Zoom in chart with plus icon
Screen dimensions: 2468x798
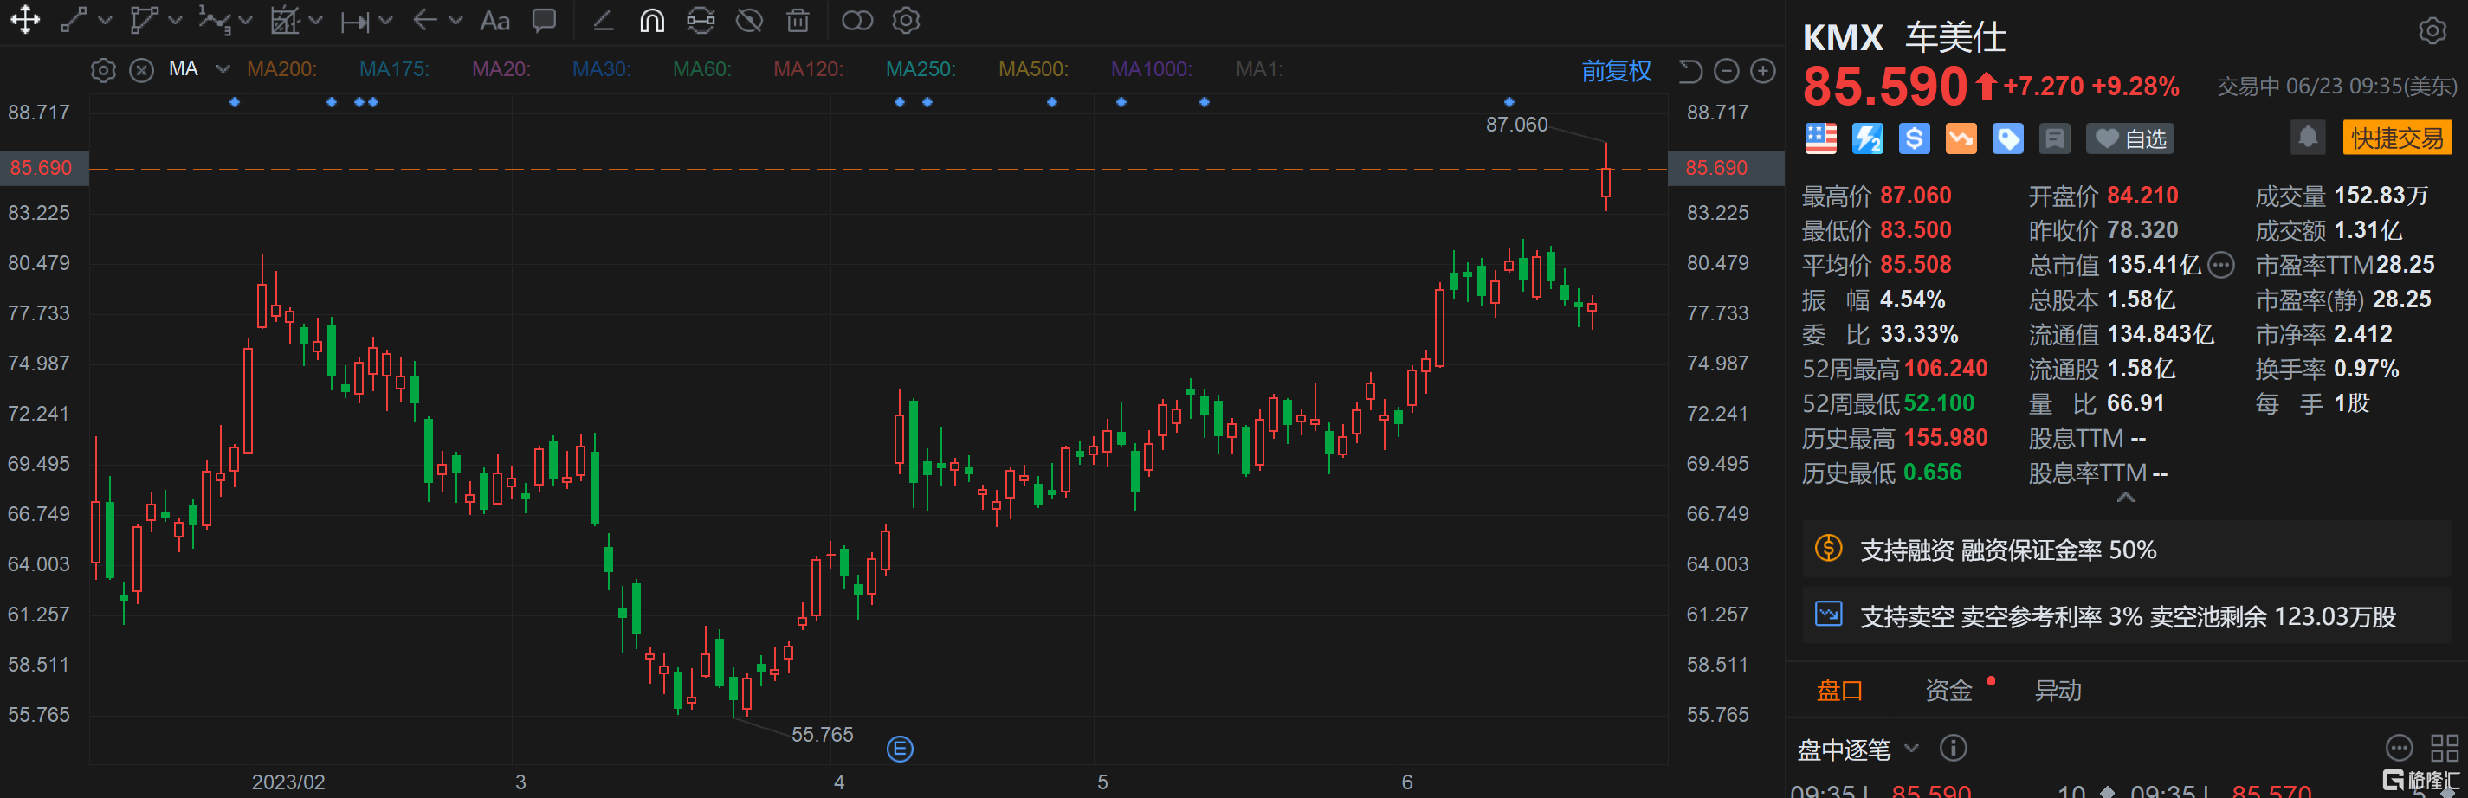pos(1763,71)
